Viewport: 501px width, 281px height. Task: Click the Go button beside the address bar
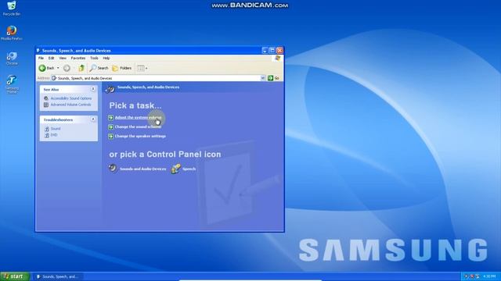(273, 78)
